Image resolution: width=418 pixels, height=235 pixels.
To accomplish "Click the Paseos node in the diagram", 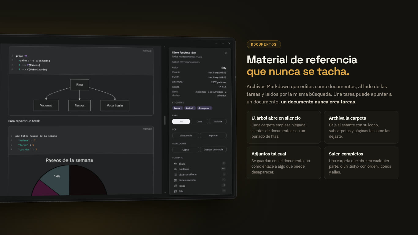I will click(80, 105).
